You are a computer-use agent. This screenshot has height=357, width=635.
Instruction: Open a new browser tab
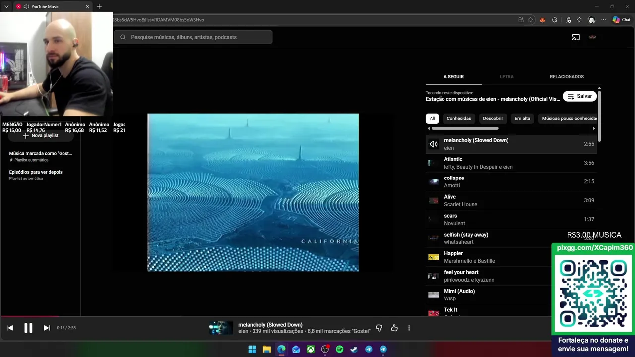pos(99,7)
